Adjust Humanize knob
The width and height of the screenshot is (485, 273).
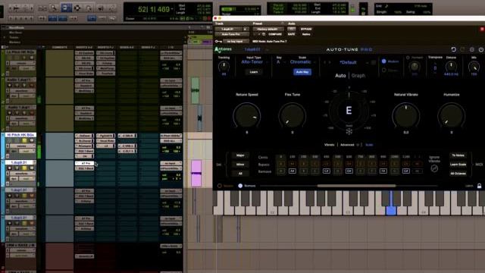[452, 116]
